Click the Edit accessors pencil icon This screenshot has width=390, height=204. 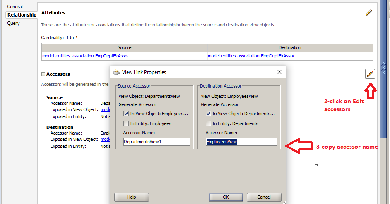point(370,74)
